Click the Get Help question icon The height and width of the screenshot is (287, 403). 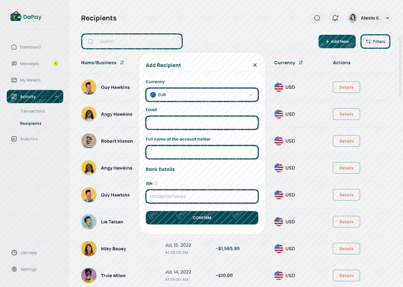tap(14, 253)
